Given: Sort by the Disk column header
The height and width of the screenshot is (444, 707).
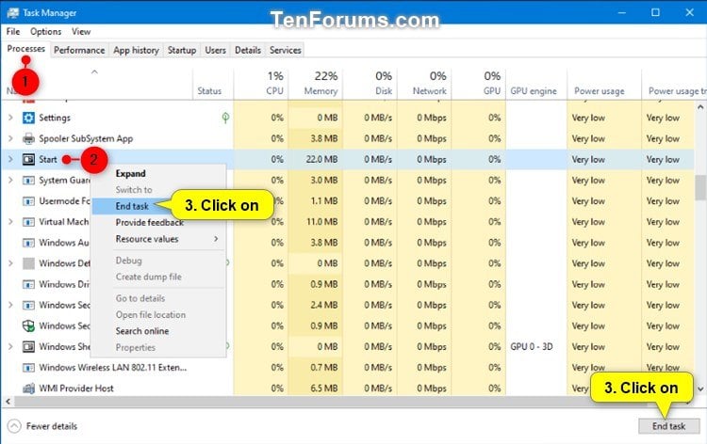Looking at the screenshot, I should click(x=370, y=83).
